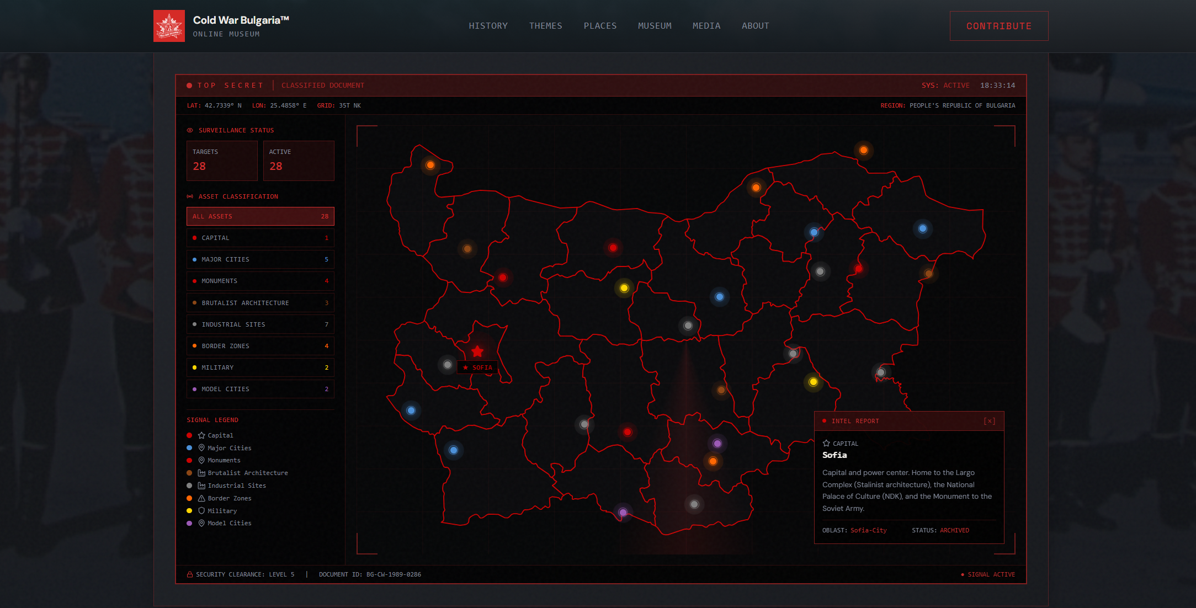The height and width of the screenshot is (608, 1196).
Task: Click the Contribute button
Action: (998, 26)
